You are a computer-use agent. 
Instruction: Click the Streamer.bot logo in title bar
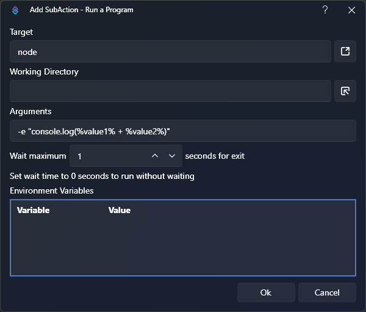click(16, 10)
